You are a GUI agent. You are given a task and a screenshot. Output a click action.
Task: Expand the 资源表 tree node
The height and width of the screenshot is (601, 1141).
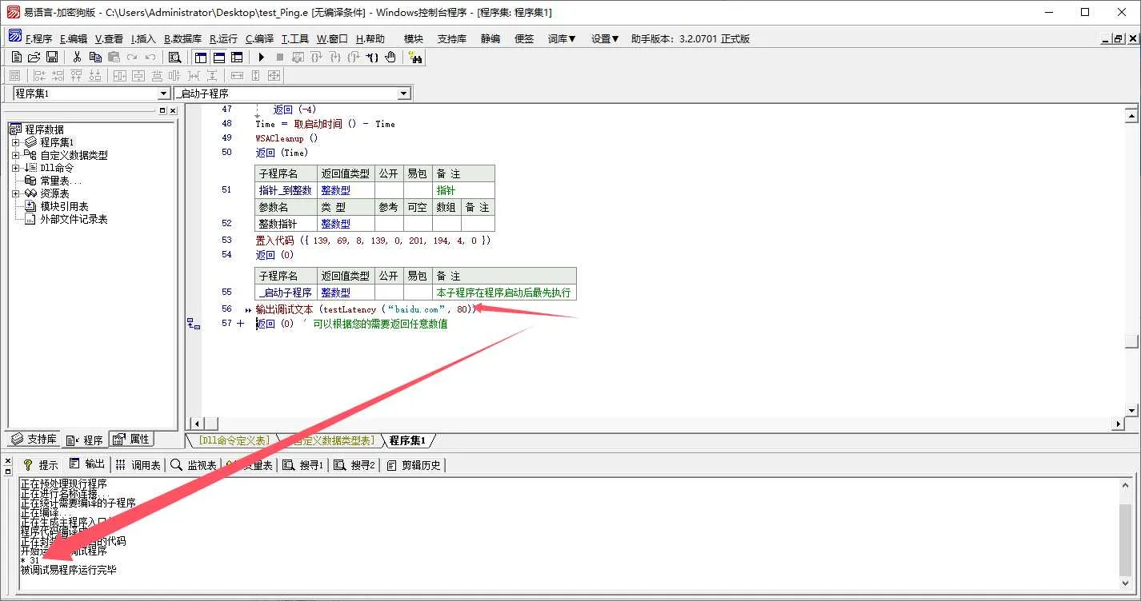[x=15, y=193]
